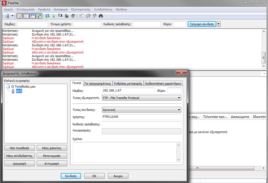Click the reconnect green checkmark icon
Viewport: 268px width, 183px height.
click(x=73, y=16)
